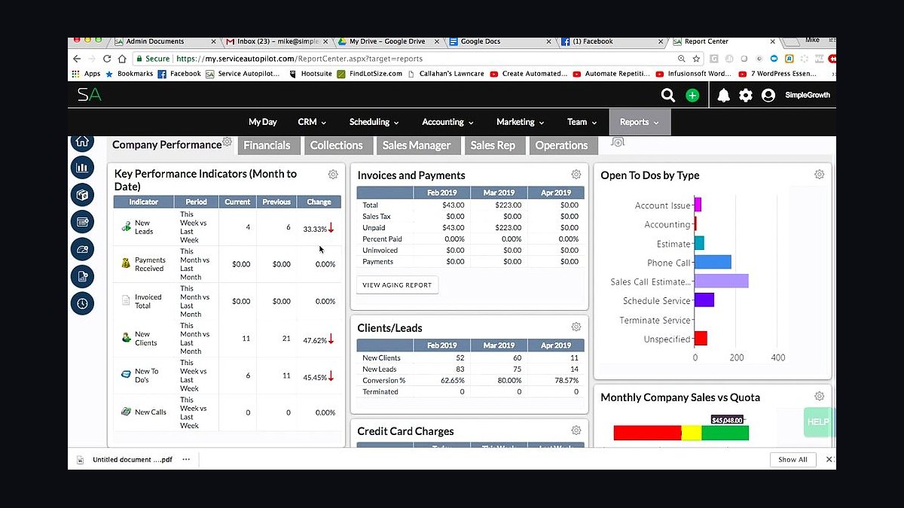Open the clock sidebar icon
Screen dimensions: 904x508
click(x=82, y=303)
